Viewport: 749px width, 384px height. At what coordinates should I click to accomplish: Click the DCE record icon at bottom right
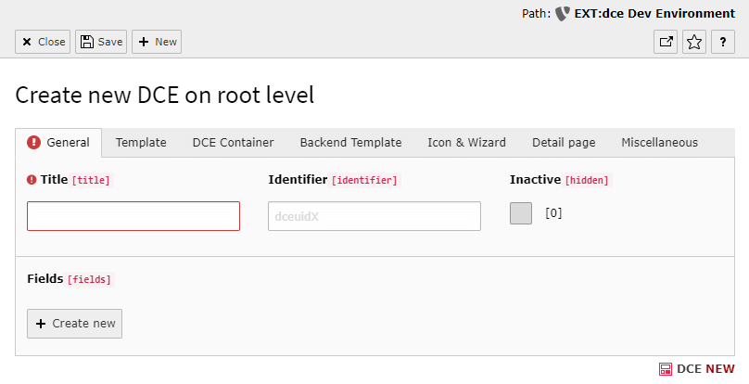tap(665, 368)
